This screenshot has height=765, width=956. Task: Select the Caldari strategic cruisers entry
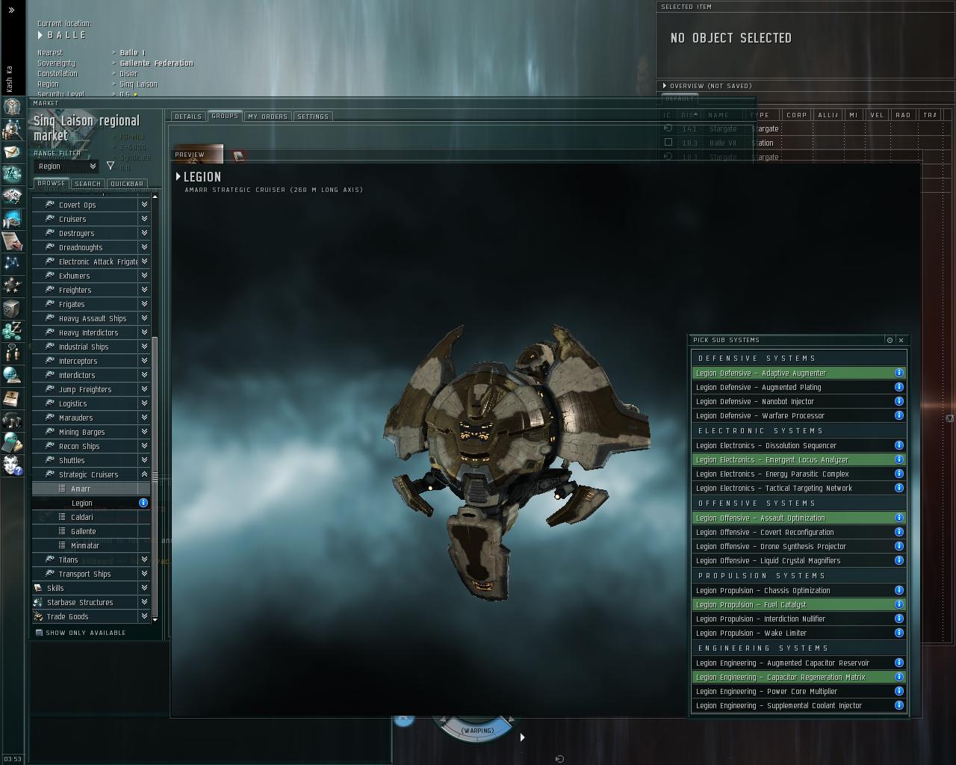click(91, 517)
